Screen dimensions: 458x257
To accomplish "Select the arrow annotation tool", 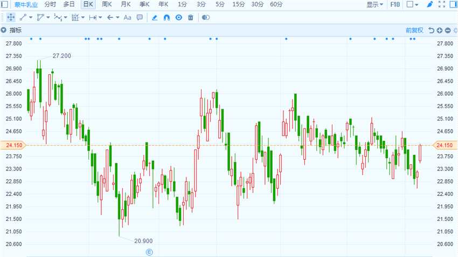I will point(110,18).
